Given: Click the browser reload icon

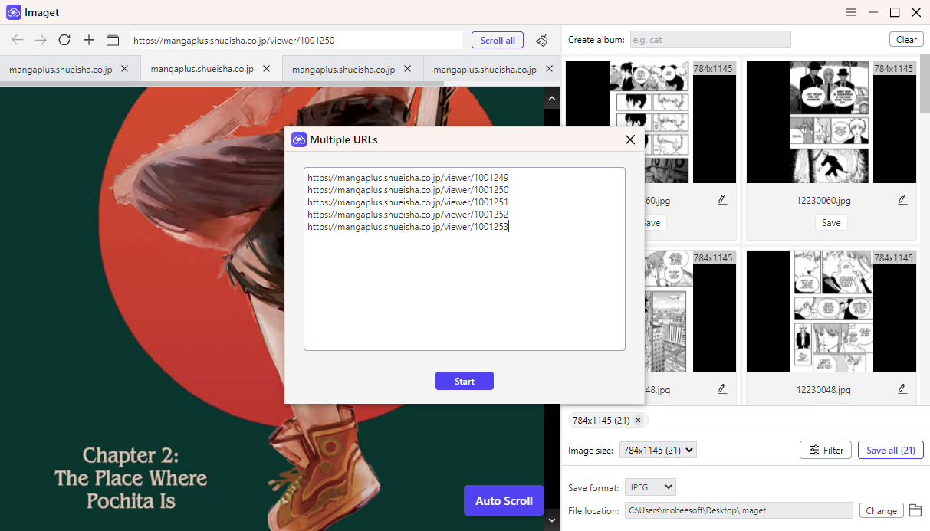Looking at the screenshot, I should 64,40.
